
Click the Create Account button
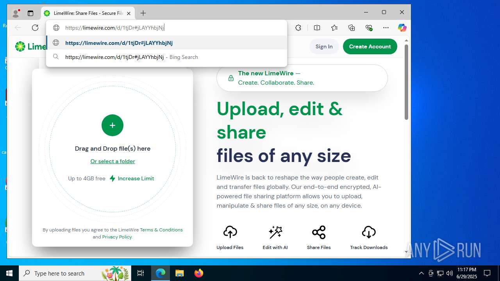(370, 46)
